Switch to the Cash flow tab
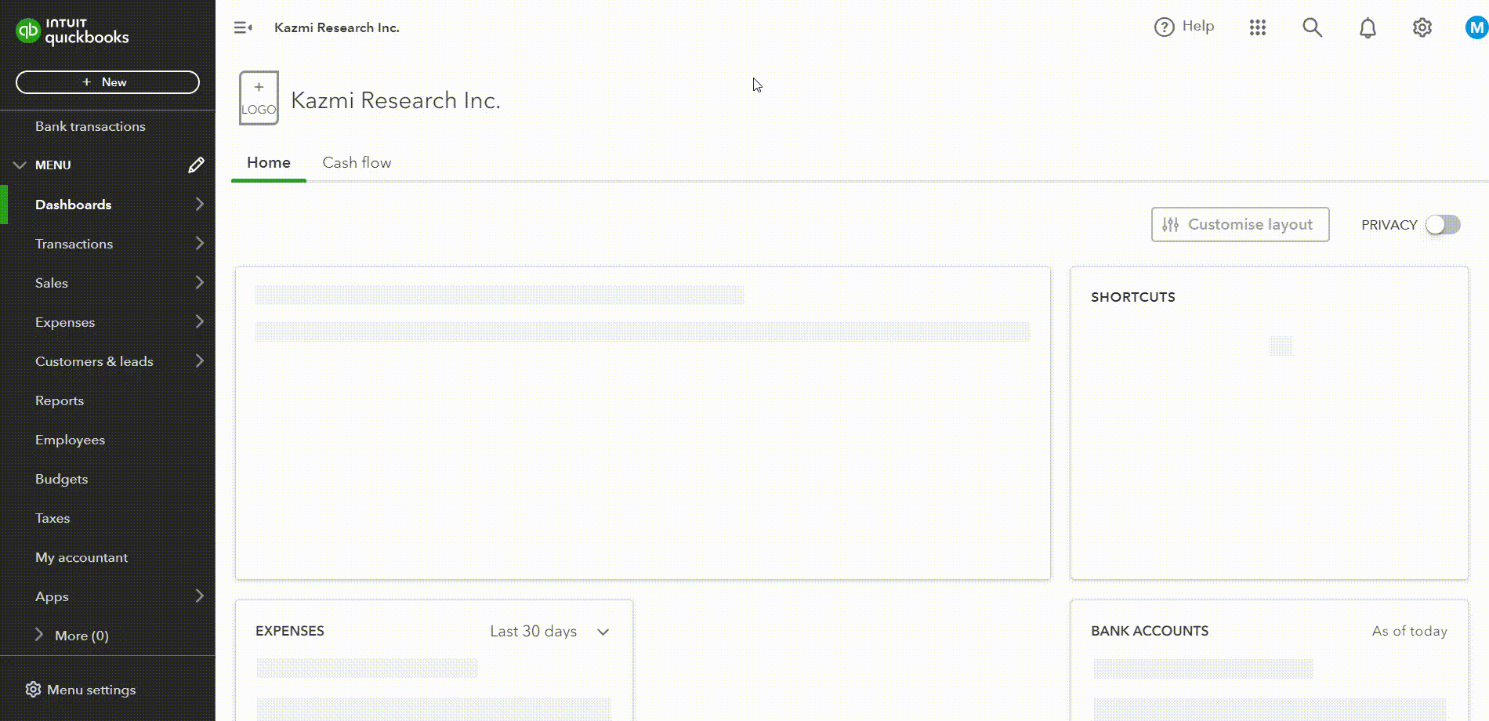This screenshot has height=721, width=1489. (x=357, y=163)
